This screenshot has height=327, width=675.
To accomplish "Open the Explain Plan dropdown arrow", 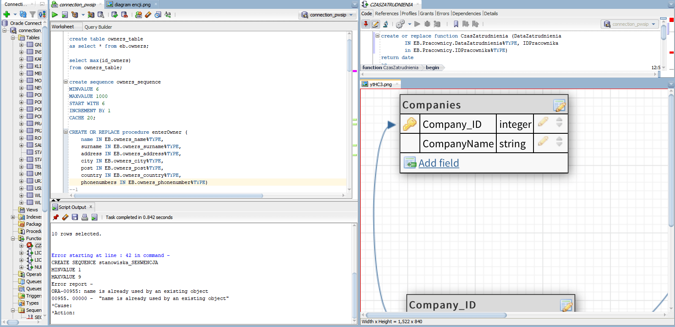I will click(x=83, y=15).
